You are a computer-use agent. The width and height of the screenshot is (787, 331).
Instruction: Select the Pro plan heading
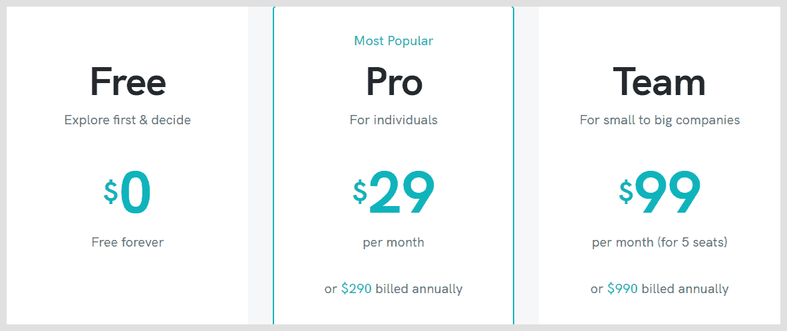click(394, 82)
